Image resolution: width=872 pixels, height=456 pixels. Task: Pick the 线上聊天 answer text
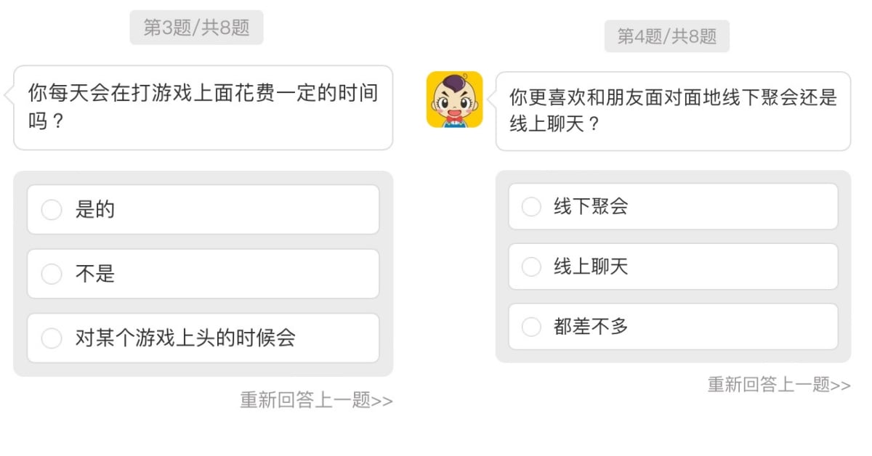[591, 267]
